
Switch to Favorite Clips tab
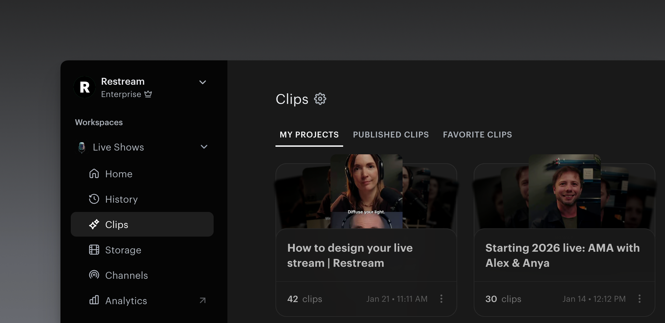(477, 135)
